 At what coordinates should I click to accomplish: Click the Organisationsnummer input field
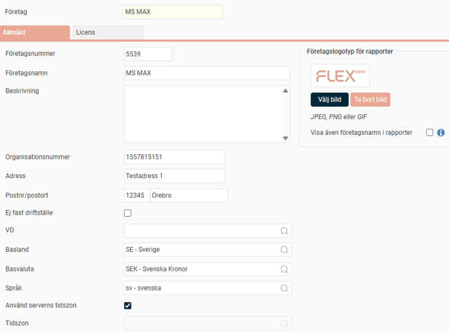[174, 157]
